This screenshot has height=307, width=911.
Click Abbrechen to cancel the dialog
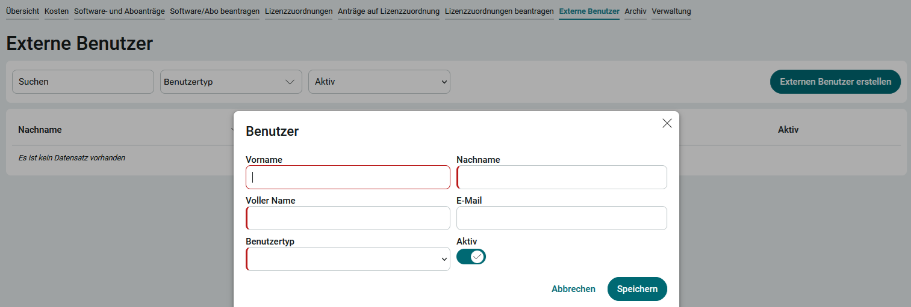pos(573,289)
